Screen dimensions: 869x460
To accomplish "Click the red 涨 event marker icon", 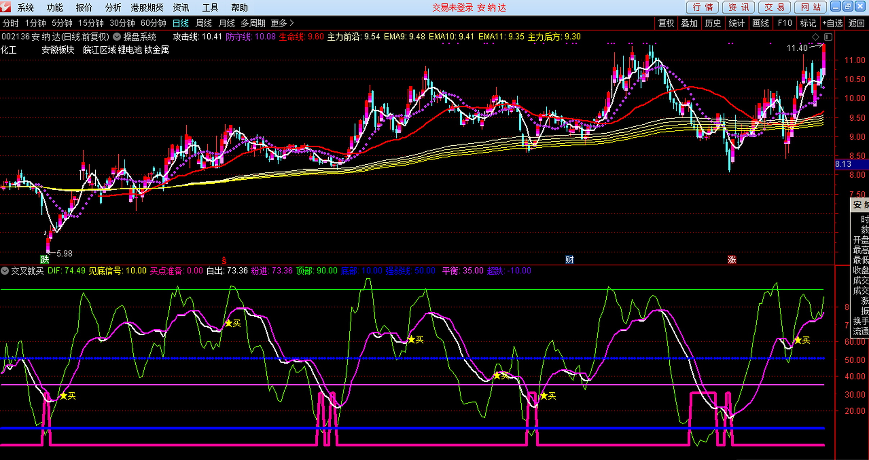I will coord(732,259).
